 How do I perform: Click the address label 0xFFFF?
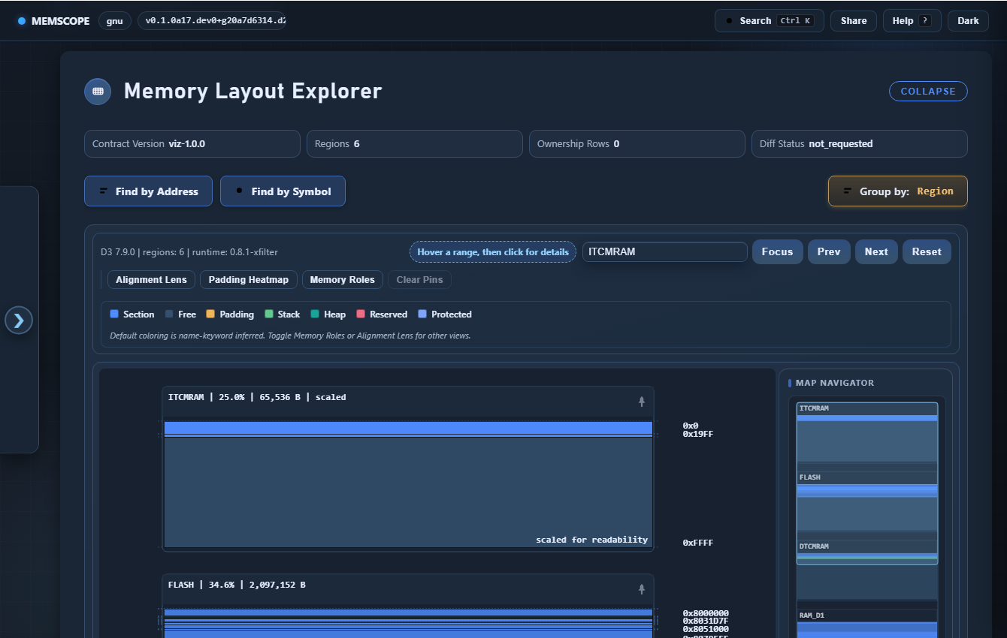[x=698, y=543]
